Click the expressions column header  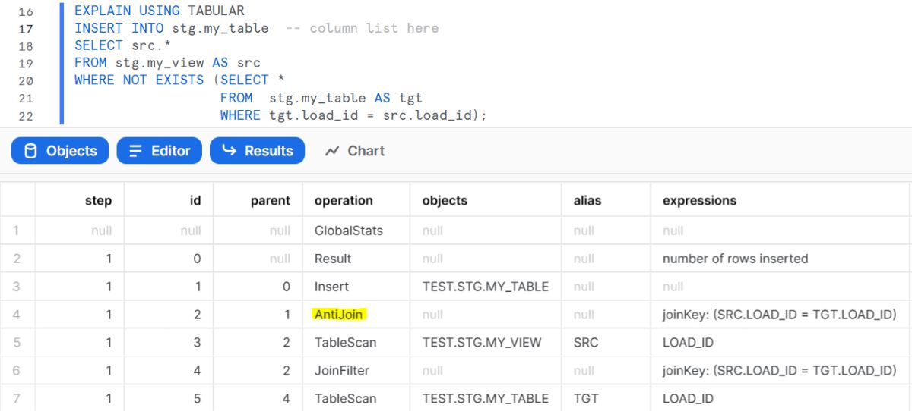pos(699,201)
